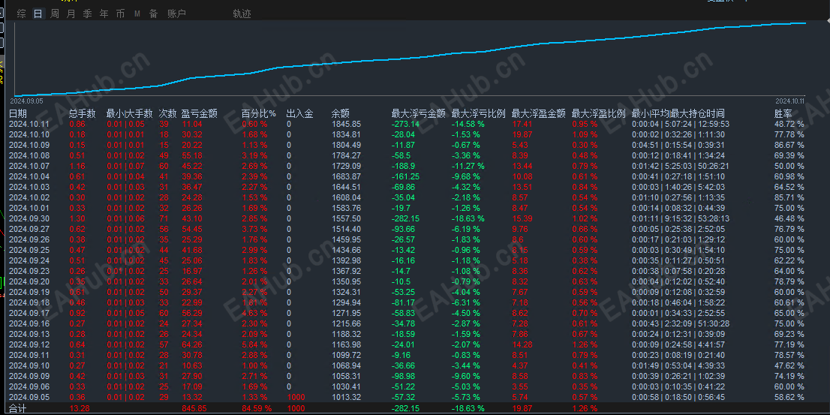
Task: Click the 胜率 column header
Action: pyautogui.click(x=783, y=113)
